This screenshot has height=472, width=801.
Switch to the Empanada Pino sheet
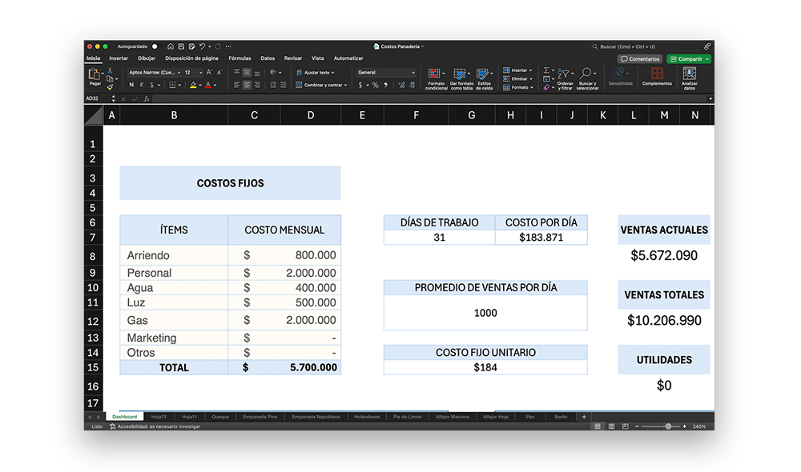[x=260, y=417]
